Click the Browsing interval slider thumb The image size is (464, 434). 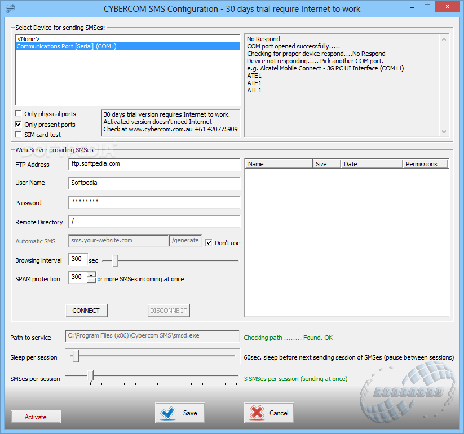(x=116, y=260)
